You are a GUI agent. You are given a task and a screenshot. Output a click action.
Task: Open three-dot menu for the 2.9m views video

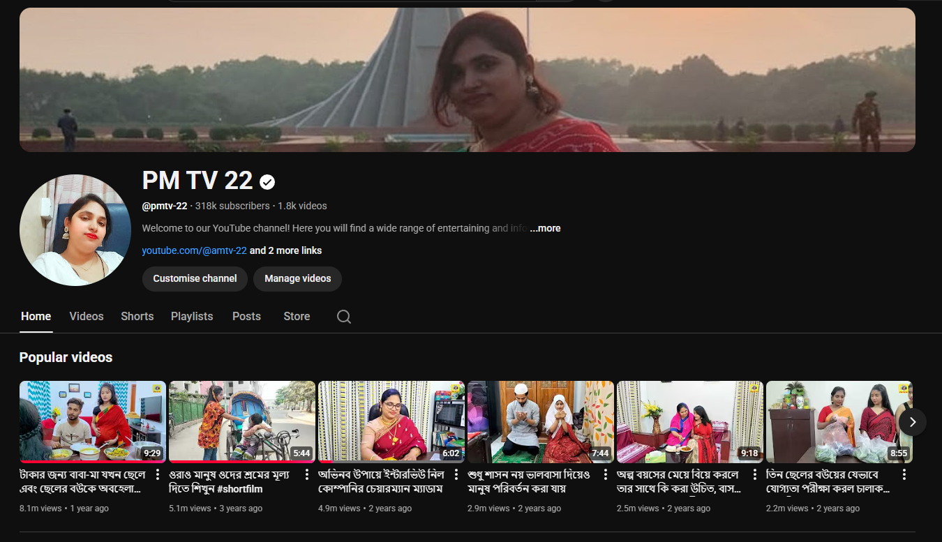tap(605, 474)
